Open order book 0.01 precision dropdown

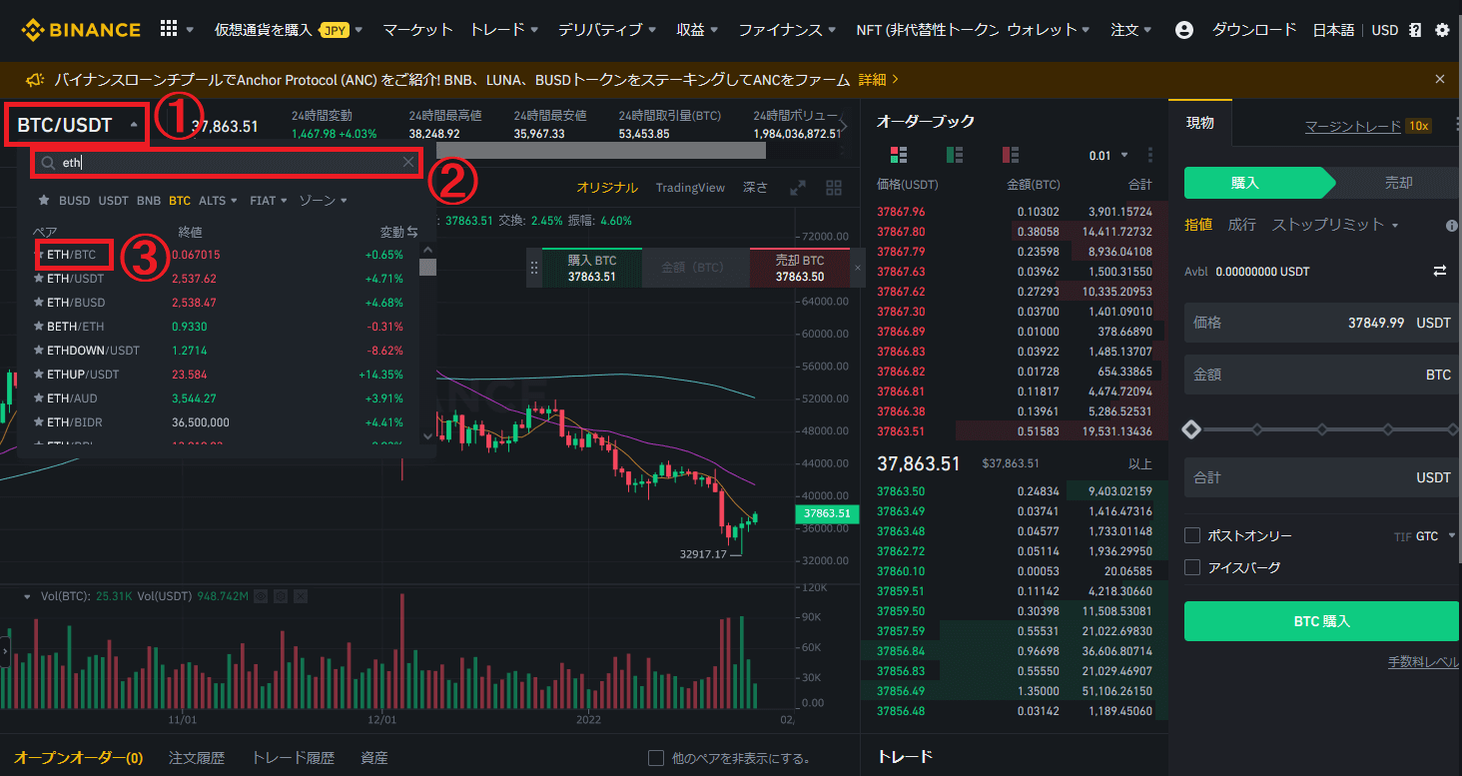click(1108, 155)
